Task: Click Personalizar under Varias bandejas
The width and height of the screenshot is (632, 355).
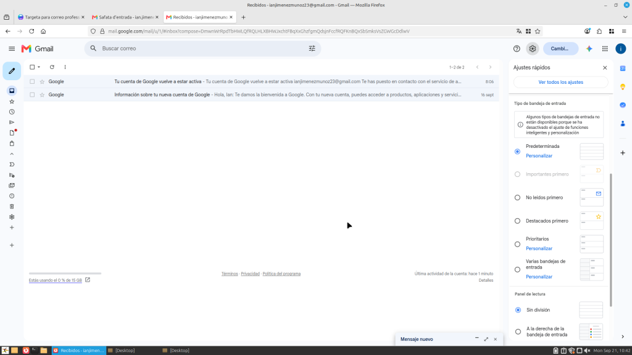Action: (539, 277)
